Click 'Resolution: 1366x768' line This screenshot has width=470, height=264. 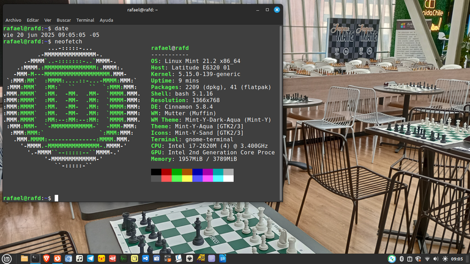click(x=185, y=100)
